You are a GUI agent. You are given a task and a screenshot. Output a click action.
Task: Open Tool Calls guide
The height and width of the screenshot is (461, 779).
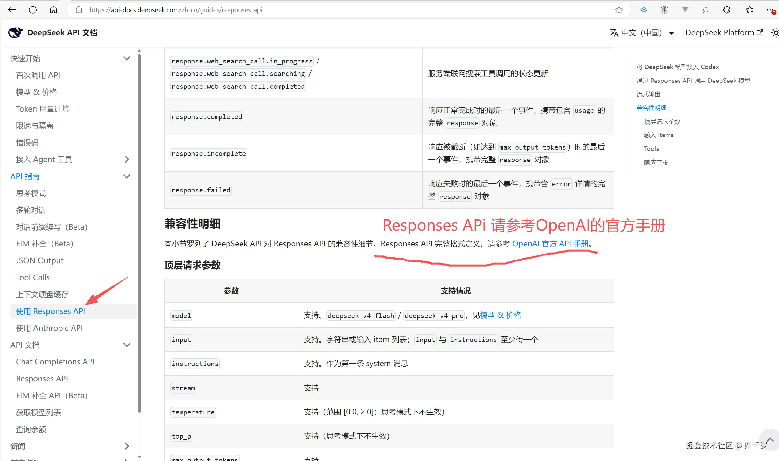tap(33, 277)
